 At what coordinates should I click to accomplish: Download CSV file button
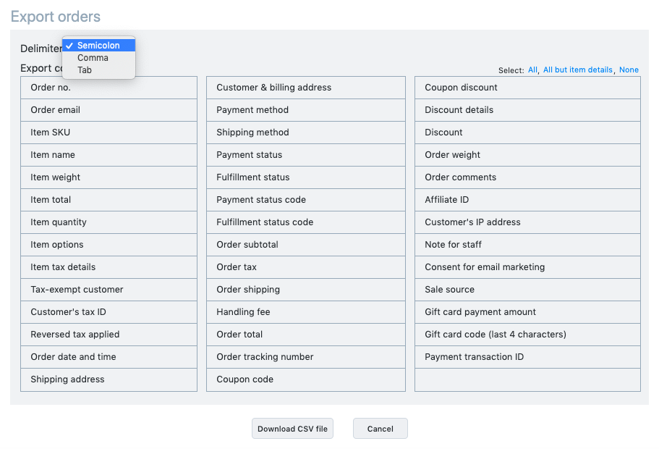292,429
